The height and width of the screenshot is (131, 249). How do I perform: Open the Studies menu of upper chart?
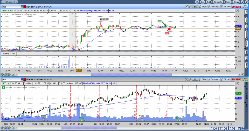(x=226, y=7)
